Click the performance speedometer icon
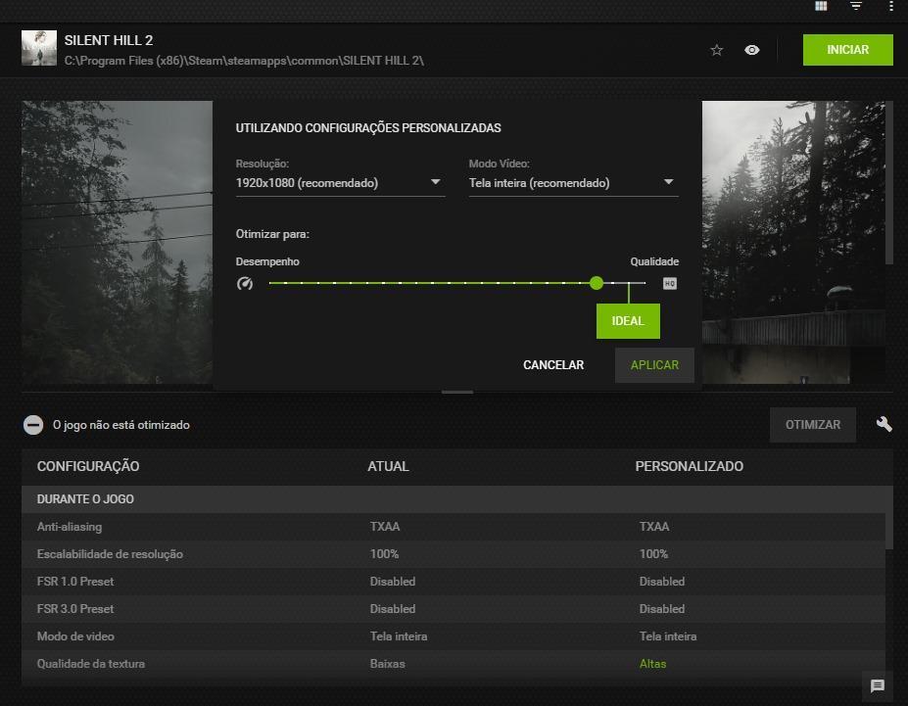 click(x=244, y=284)
